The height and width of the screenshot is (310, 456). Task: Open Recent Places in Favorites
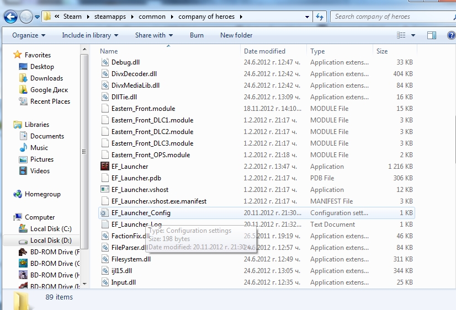point(50,101)
